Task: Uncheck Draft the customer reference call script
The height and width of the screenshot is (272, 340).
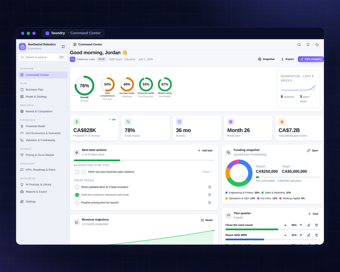Action: [77, 195]
